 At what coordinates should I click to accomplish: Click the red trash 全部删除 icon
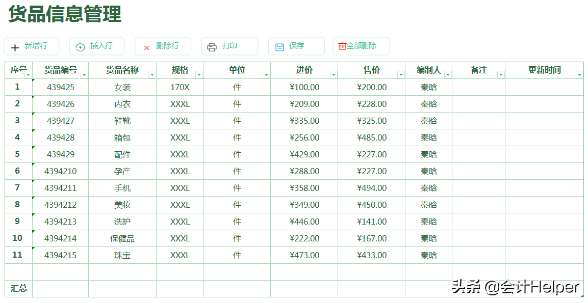click(342, 46)
